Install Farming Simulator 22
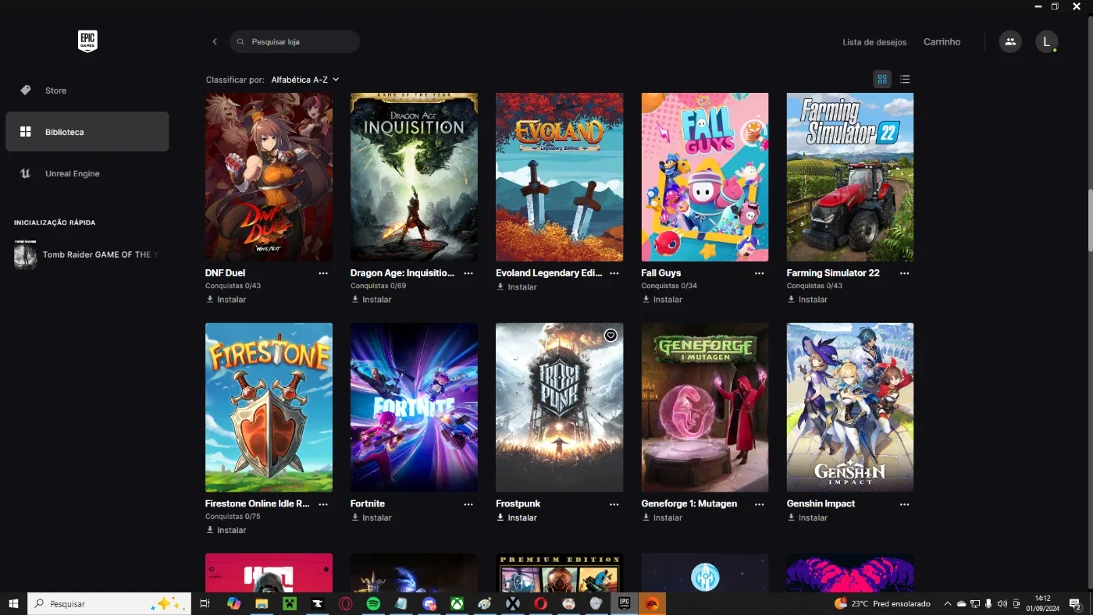1093x615 pixels. [x=807, y=300]
